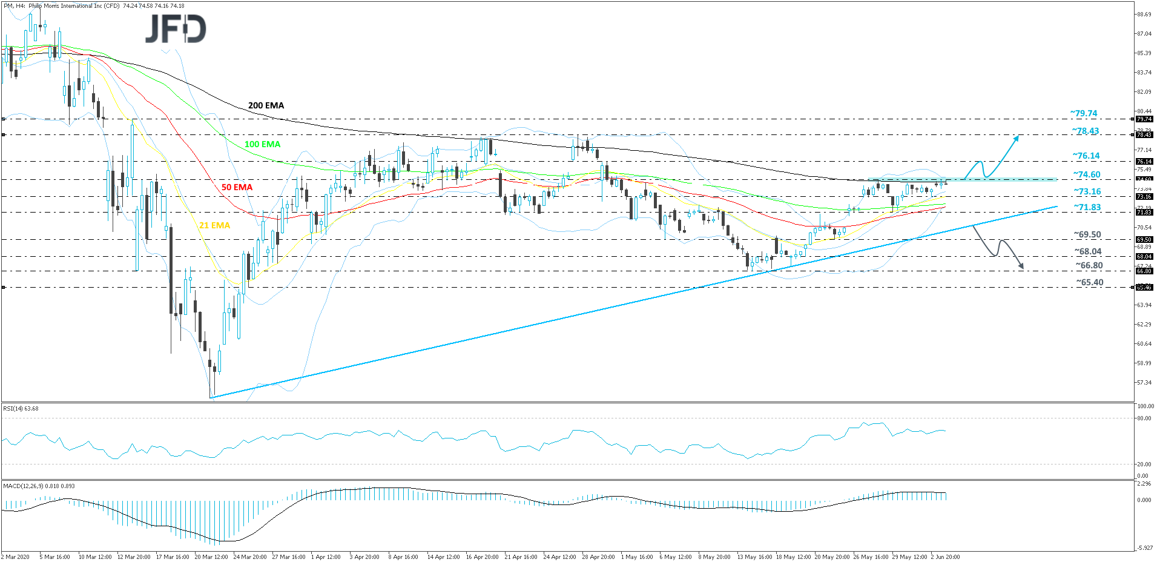This screenshot has width=1160, height=562.
Task: Select the 20 Mar 12:00 date marker
Action: click(211, 557)
